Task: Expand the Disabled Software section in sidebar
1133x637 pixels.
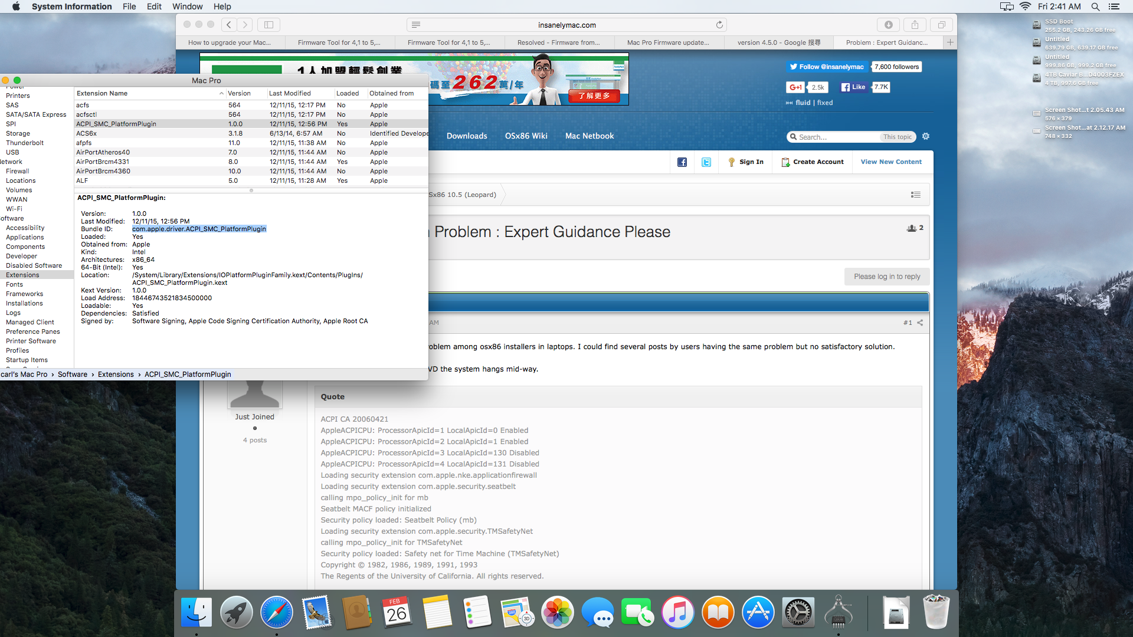Action: coord(34,265)
